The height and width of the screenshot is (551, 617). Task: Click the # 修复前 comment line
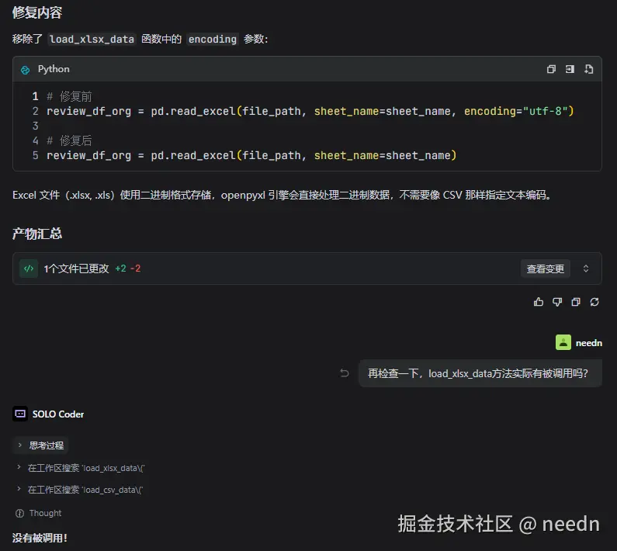tap(69, 96)
